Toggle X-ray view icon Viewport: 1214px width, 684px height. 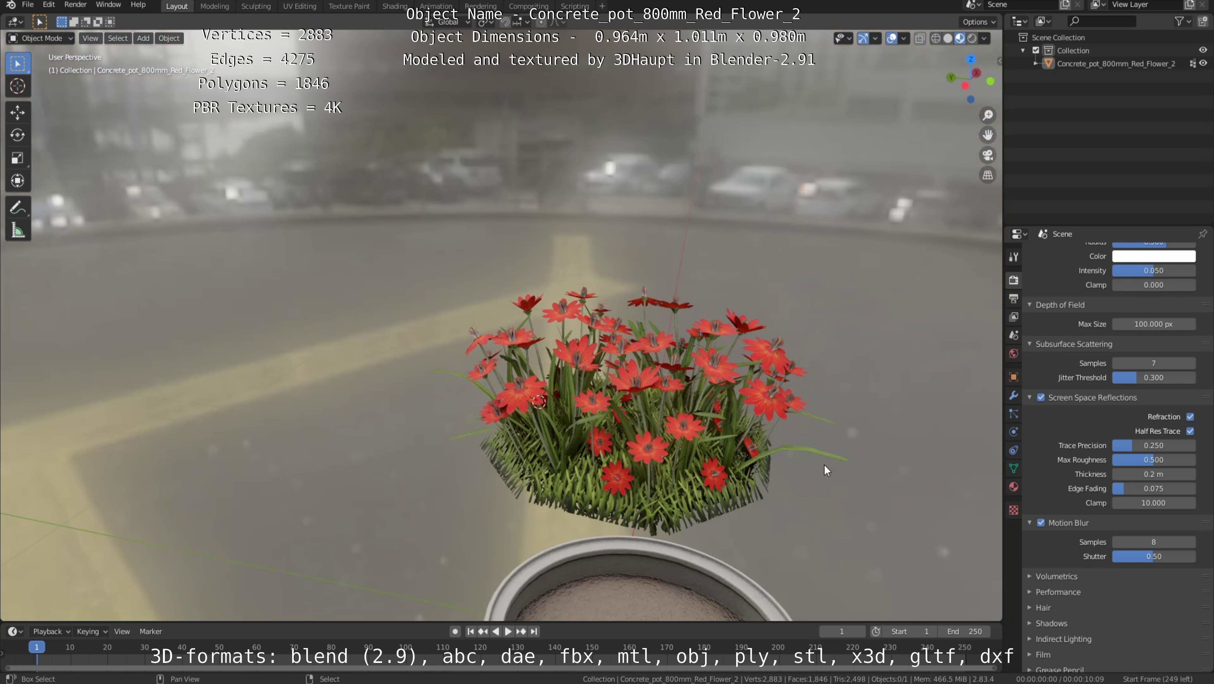[x=920, y=39]
